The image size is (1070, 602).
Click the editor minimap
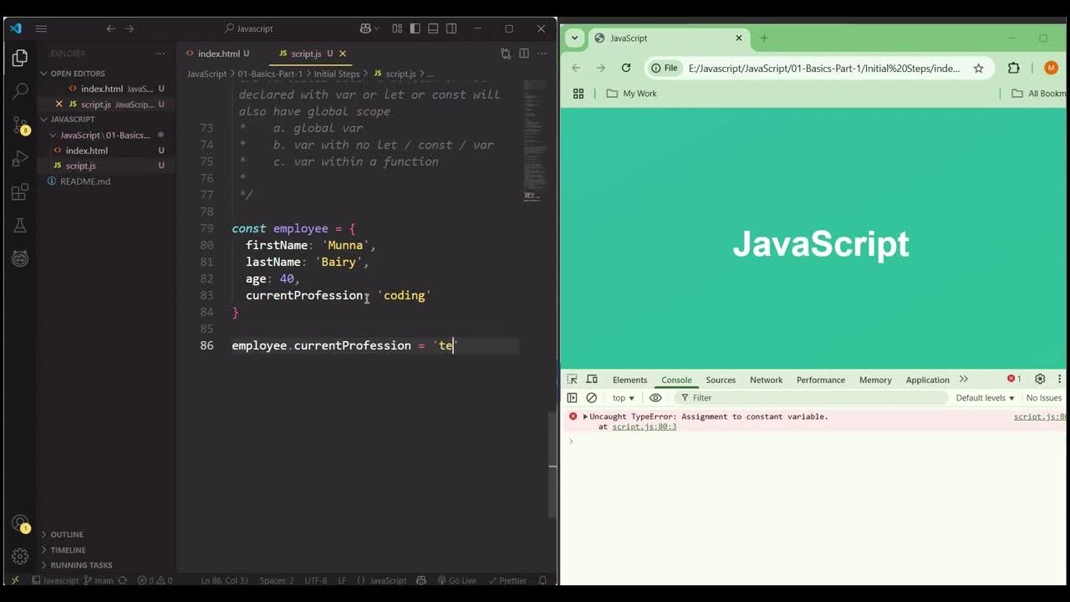[x=534, y=142]
